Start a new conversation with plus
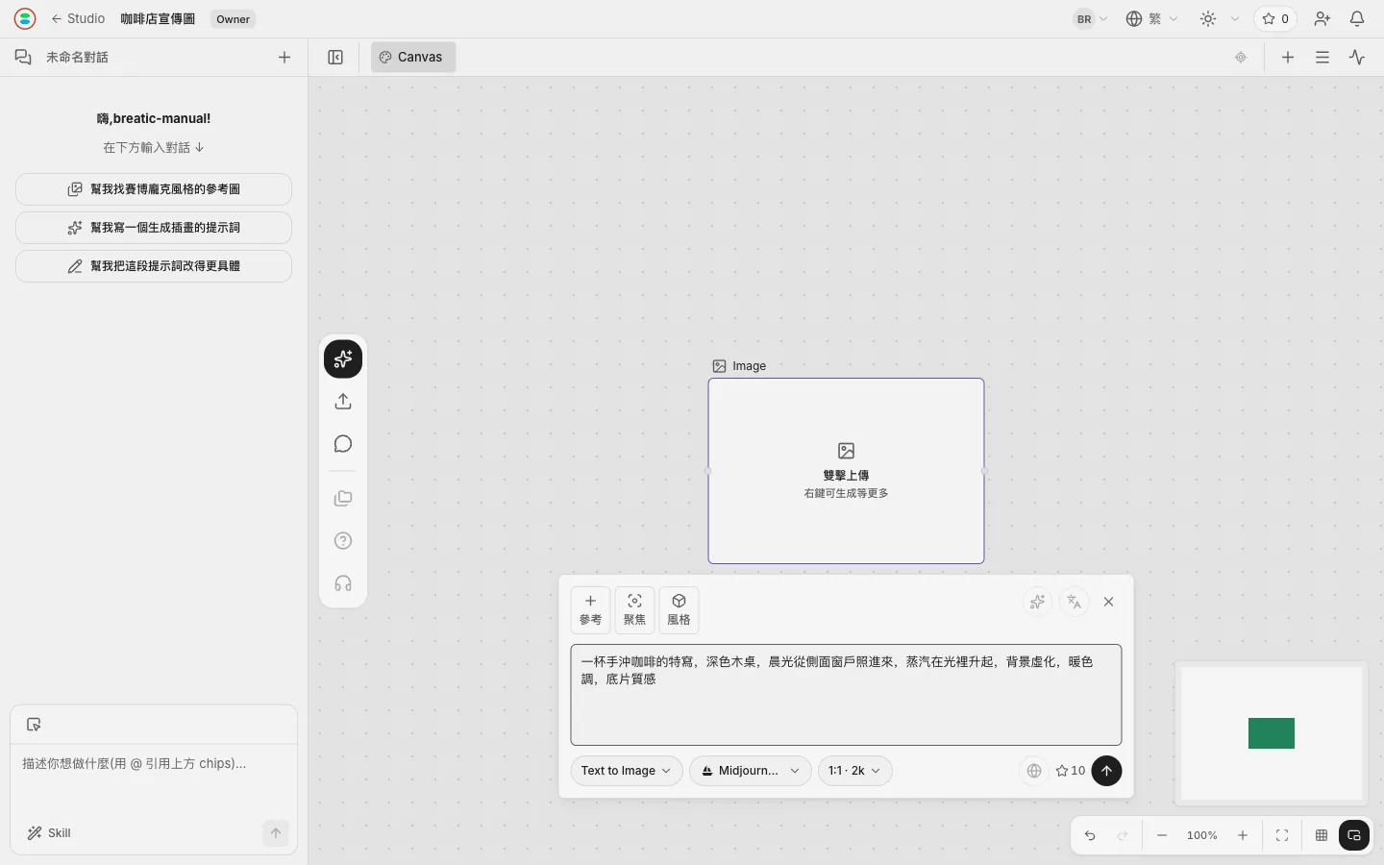 click(284, 57)
